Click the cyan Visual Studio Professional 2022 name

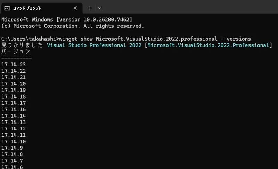pos(93,45)
